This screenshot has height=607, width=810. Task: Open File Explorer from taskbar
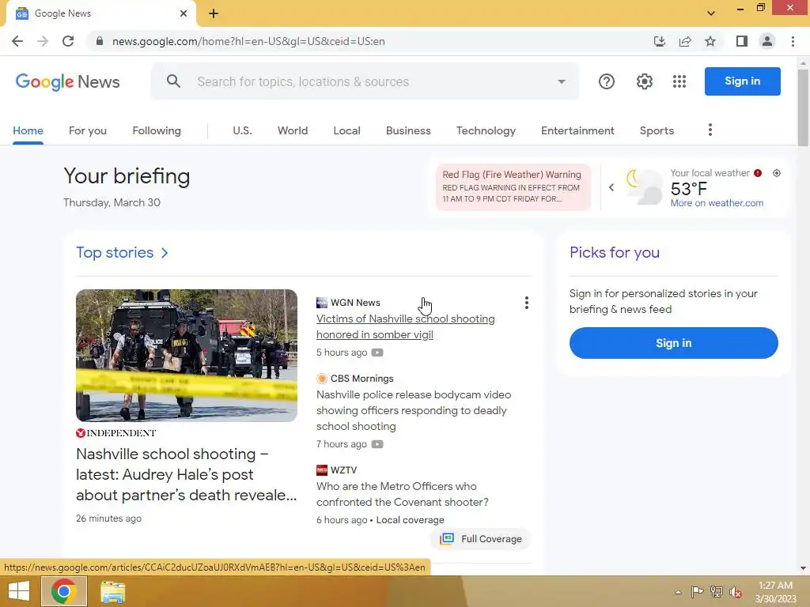[112, 592]
